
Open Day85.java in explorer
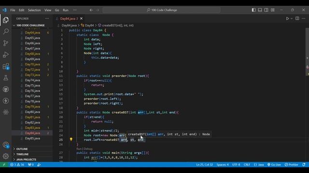[32, 138]
